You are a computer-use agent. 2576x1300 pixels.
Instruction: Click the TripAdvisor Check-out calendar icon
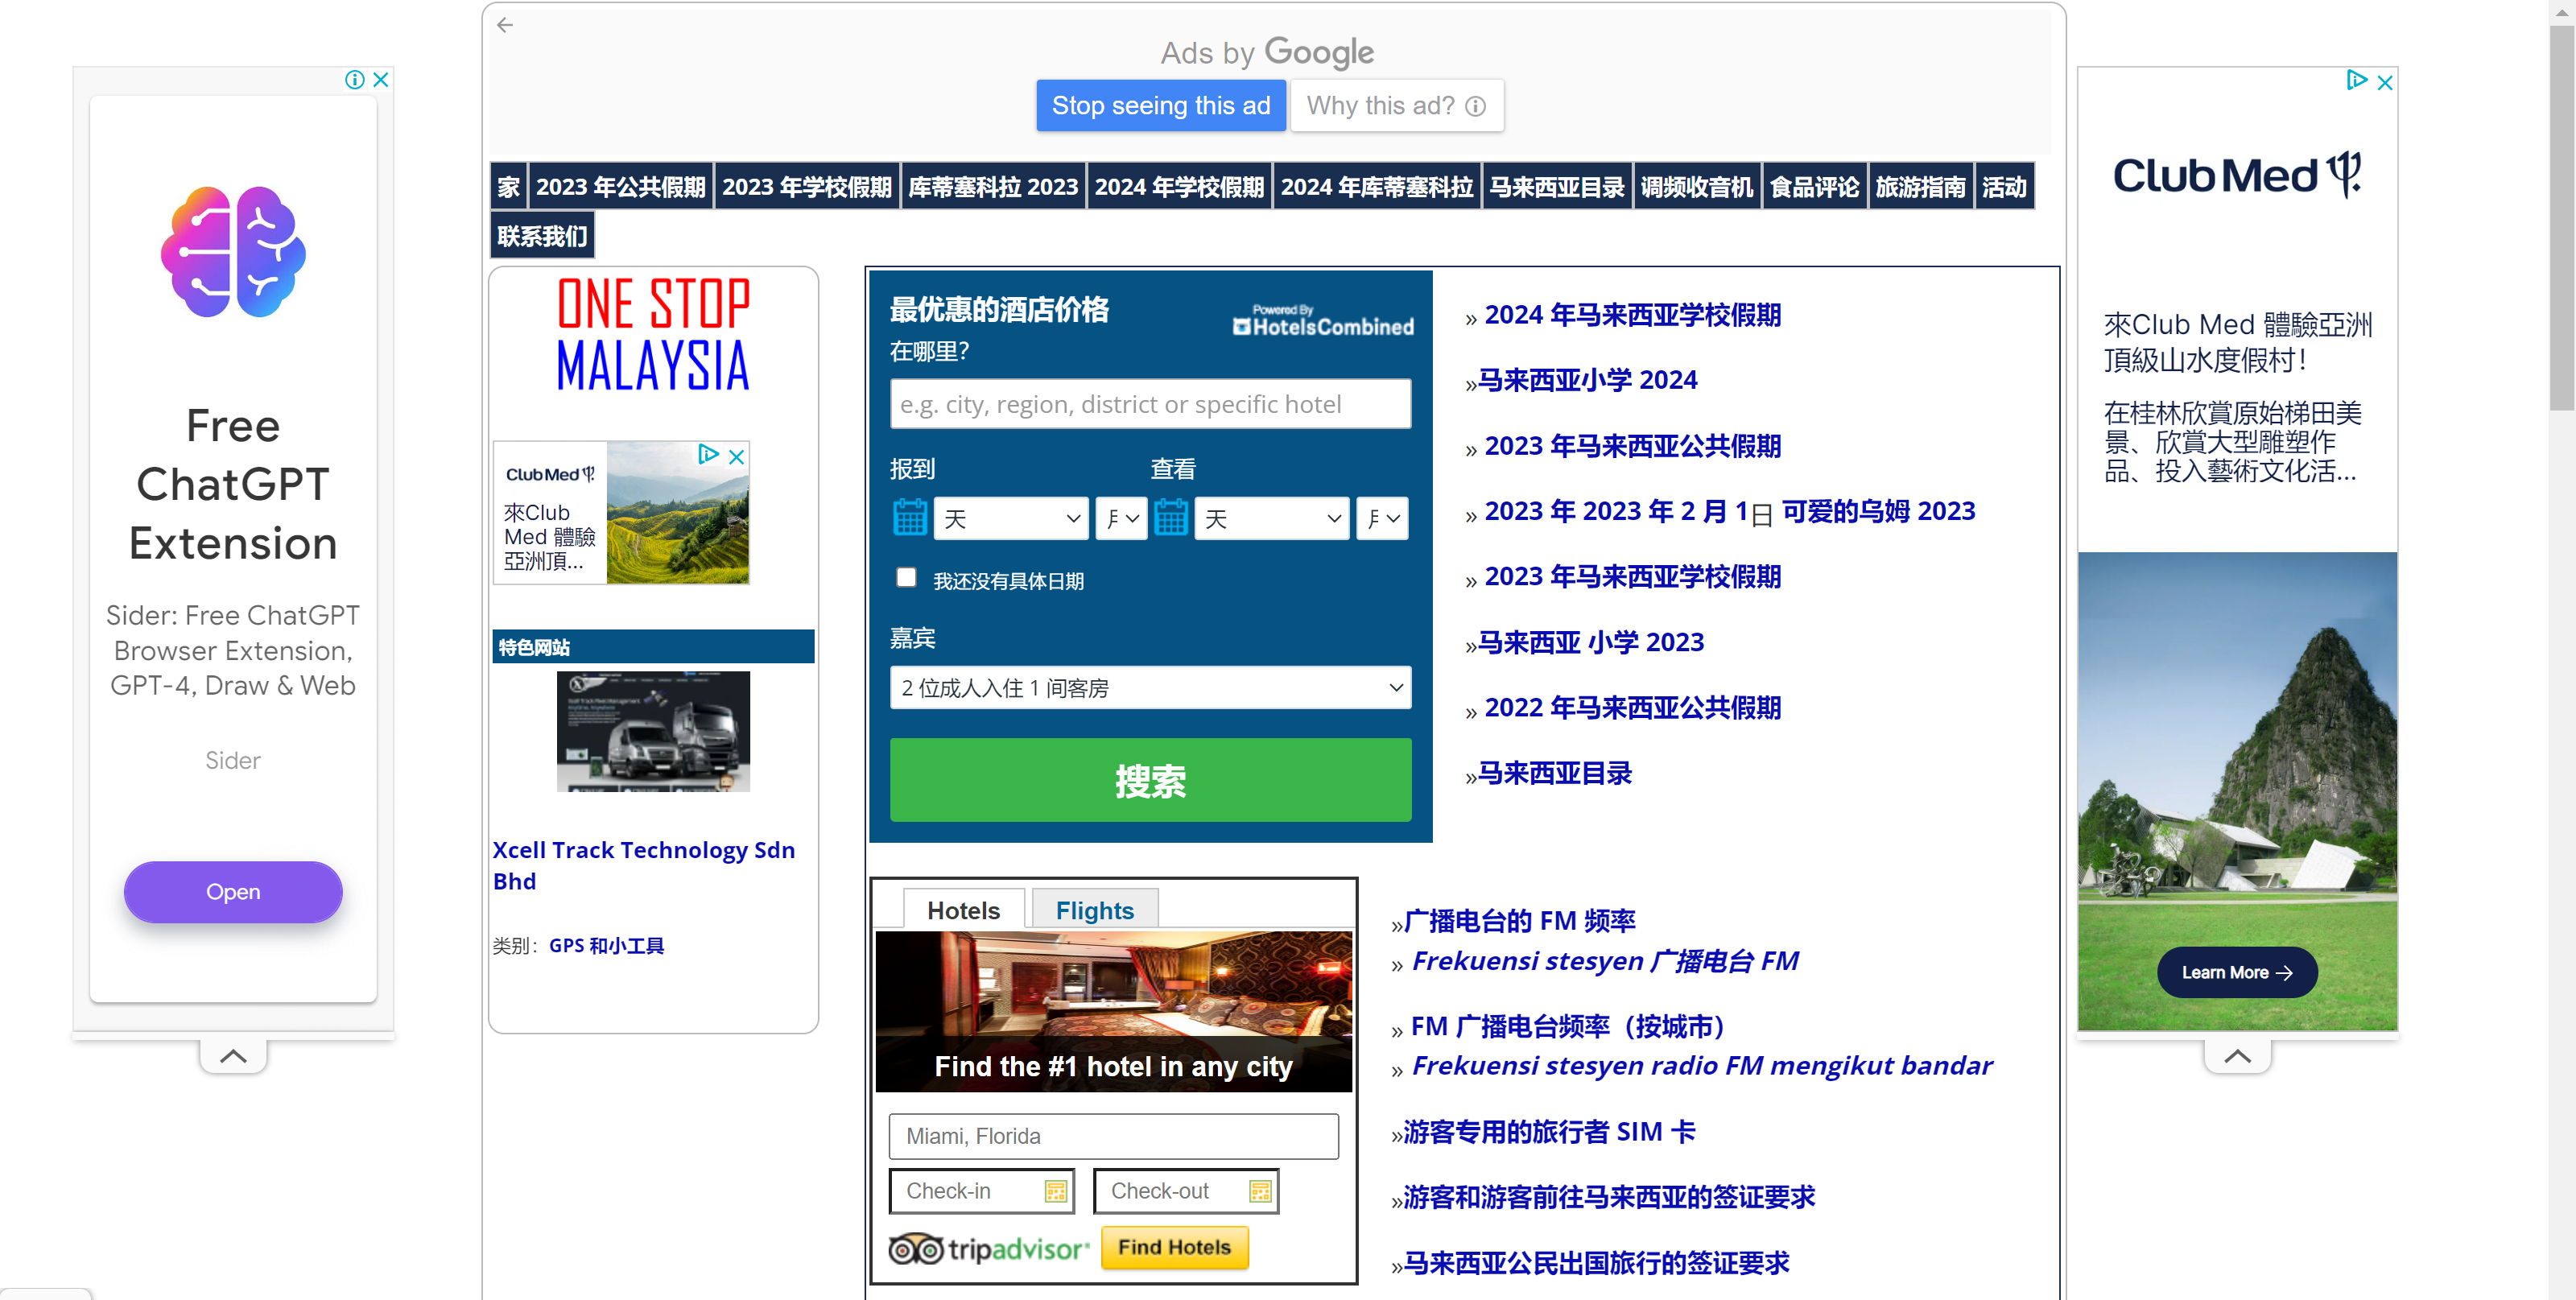point(1260,1191)
